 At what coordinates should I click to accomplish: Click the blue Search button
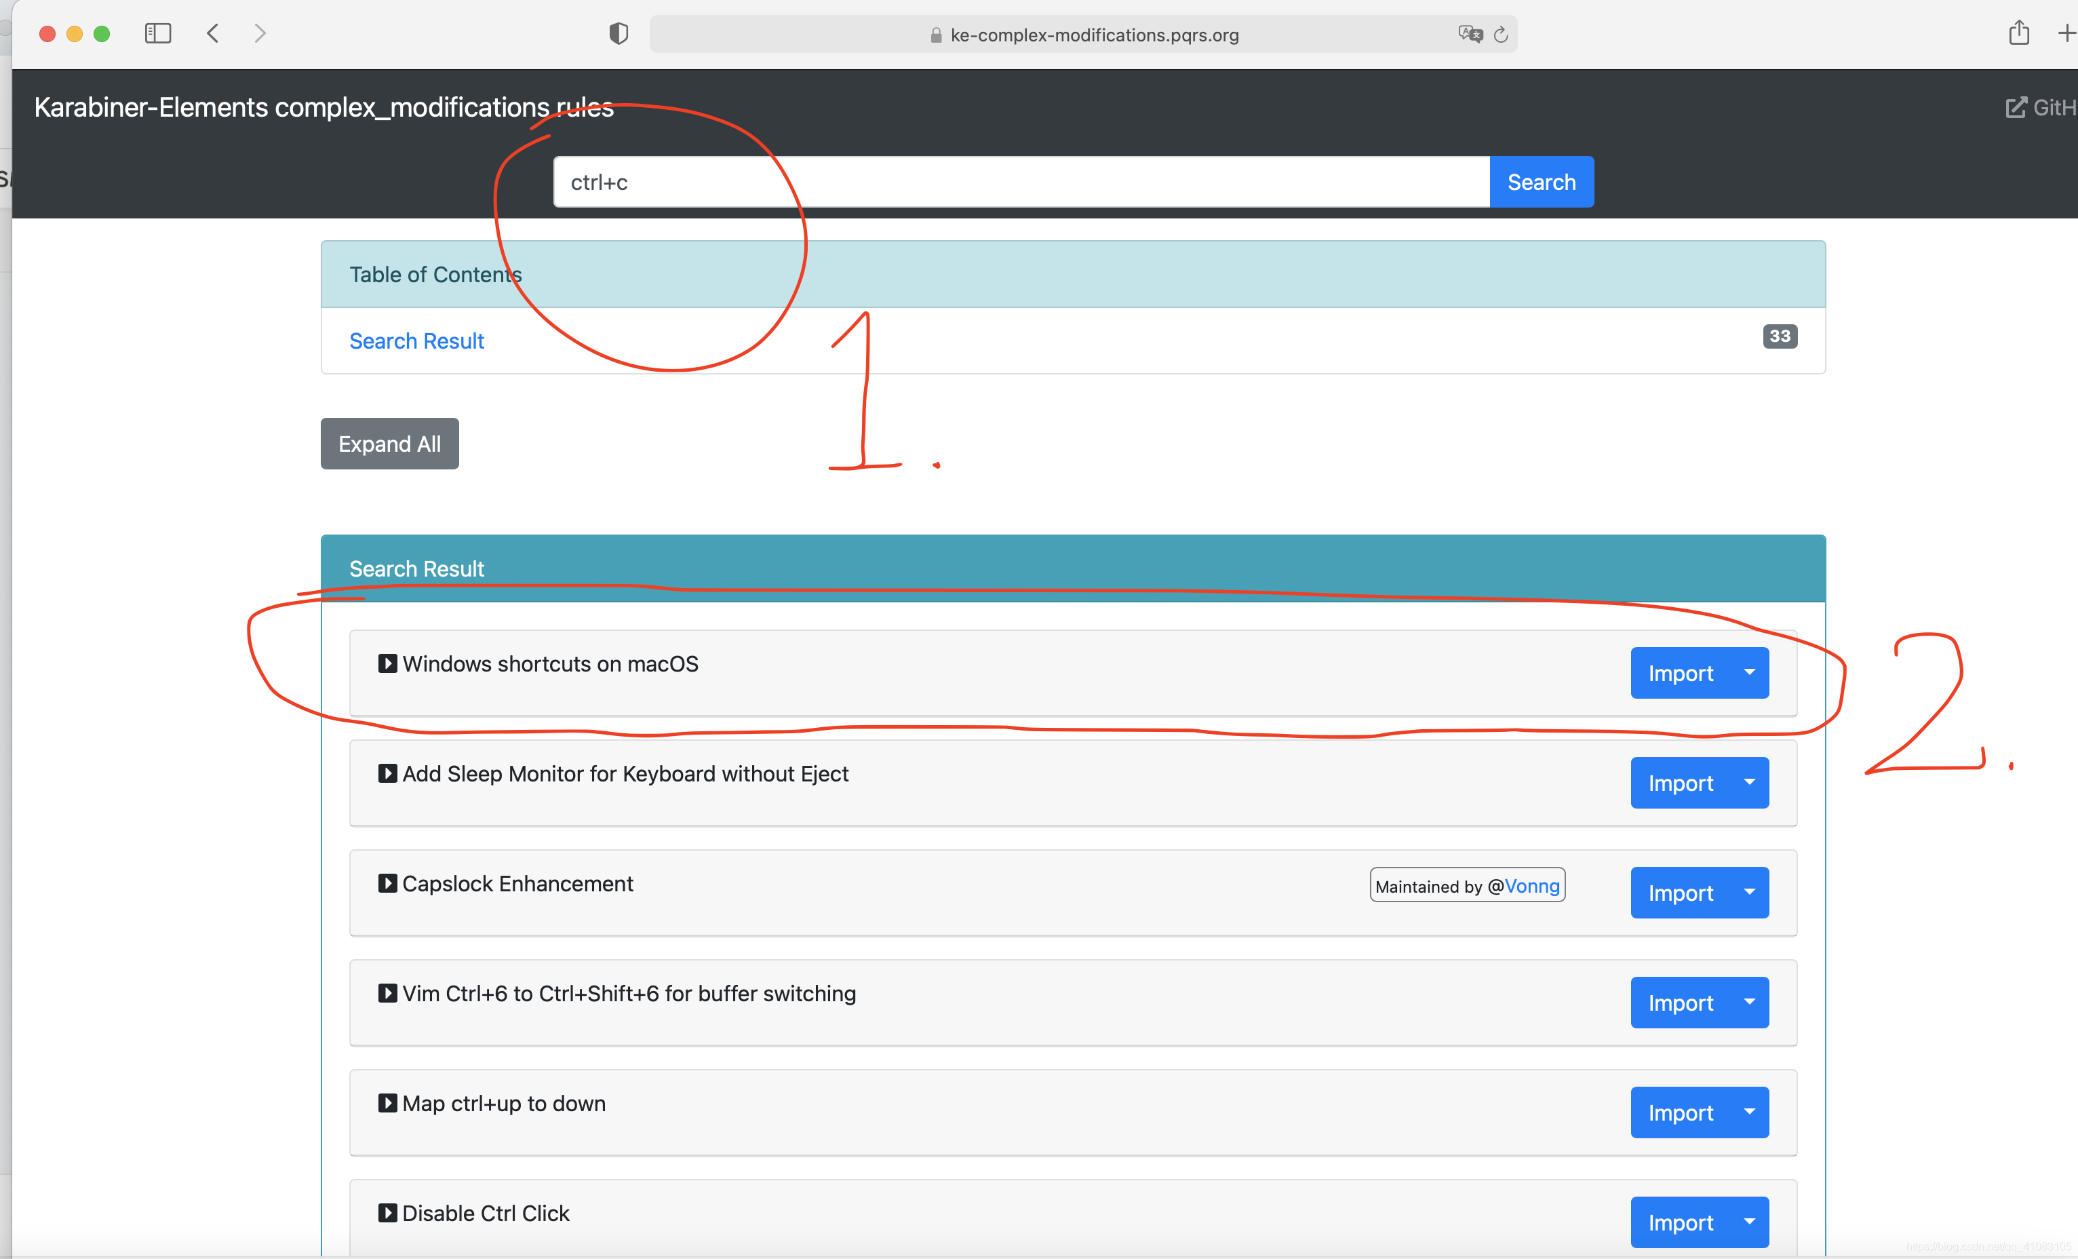point(1541,182)
